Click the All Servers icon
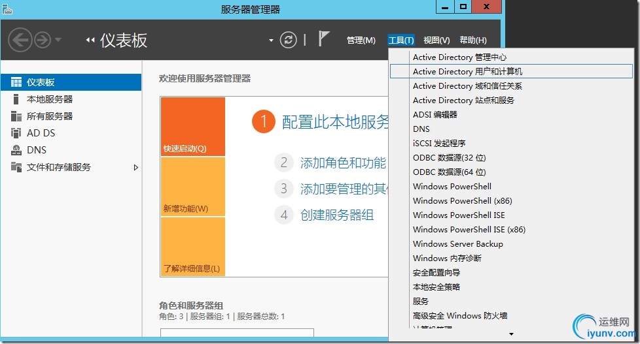Image resolution: width=640 pixels, height=344 pixels. (16, 116)
